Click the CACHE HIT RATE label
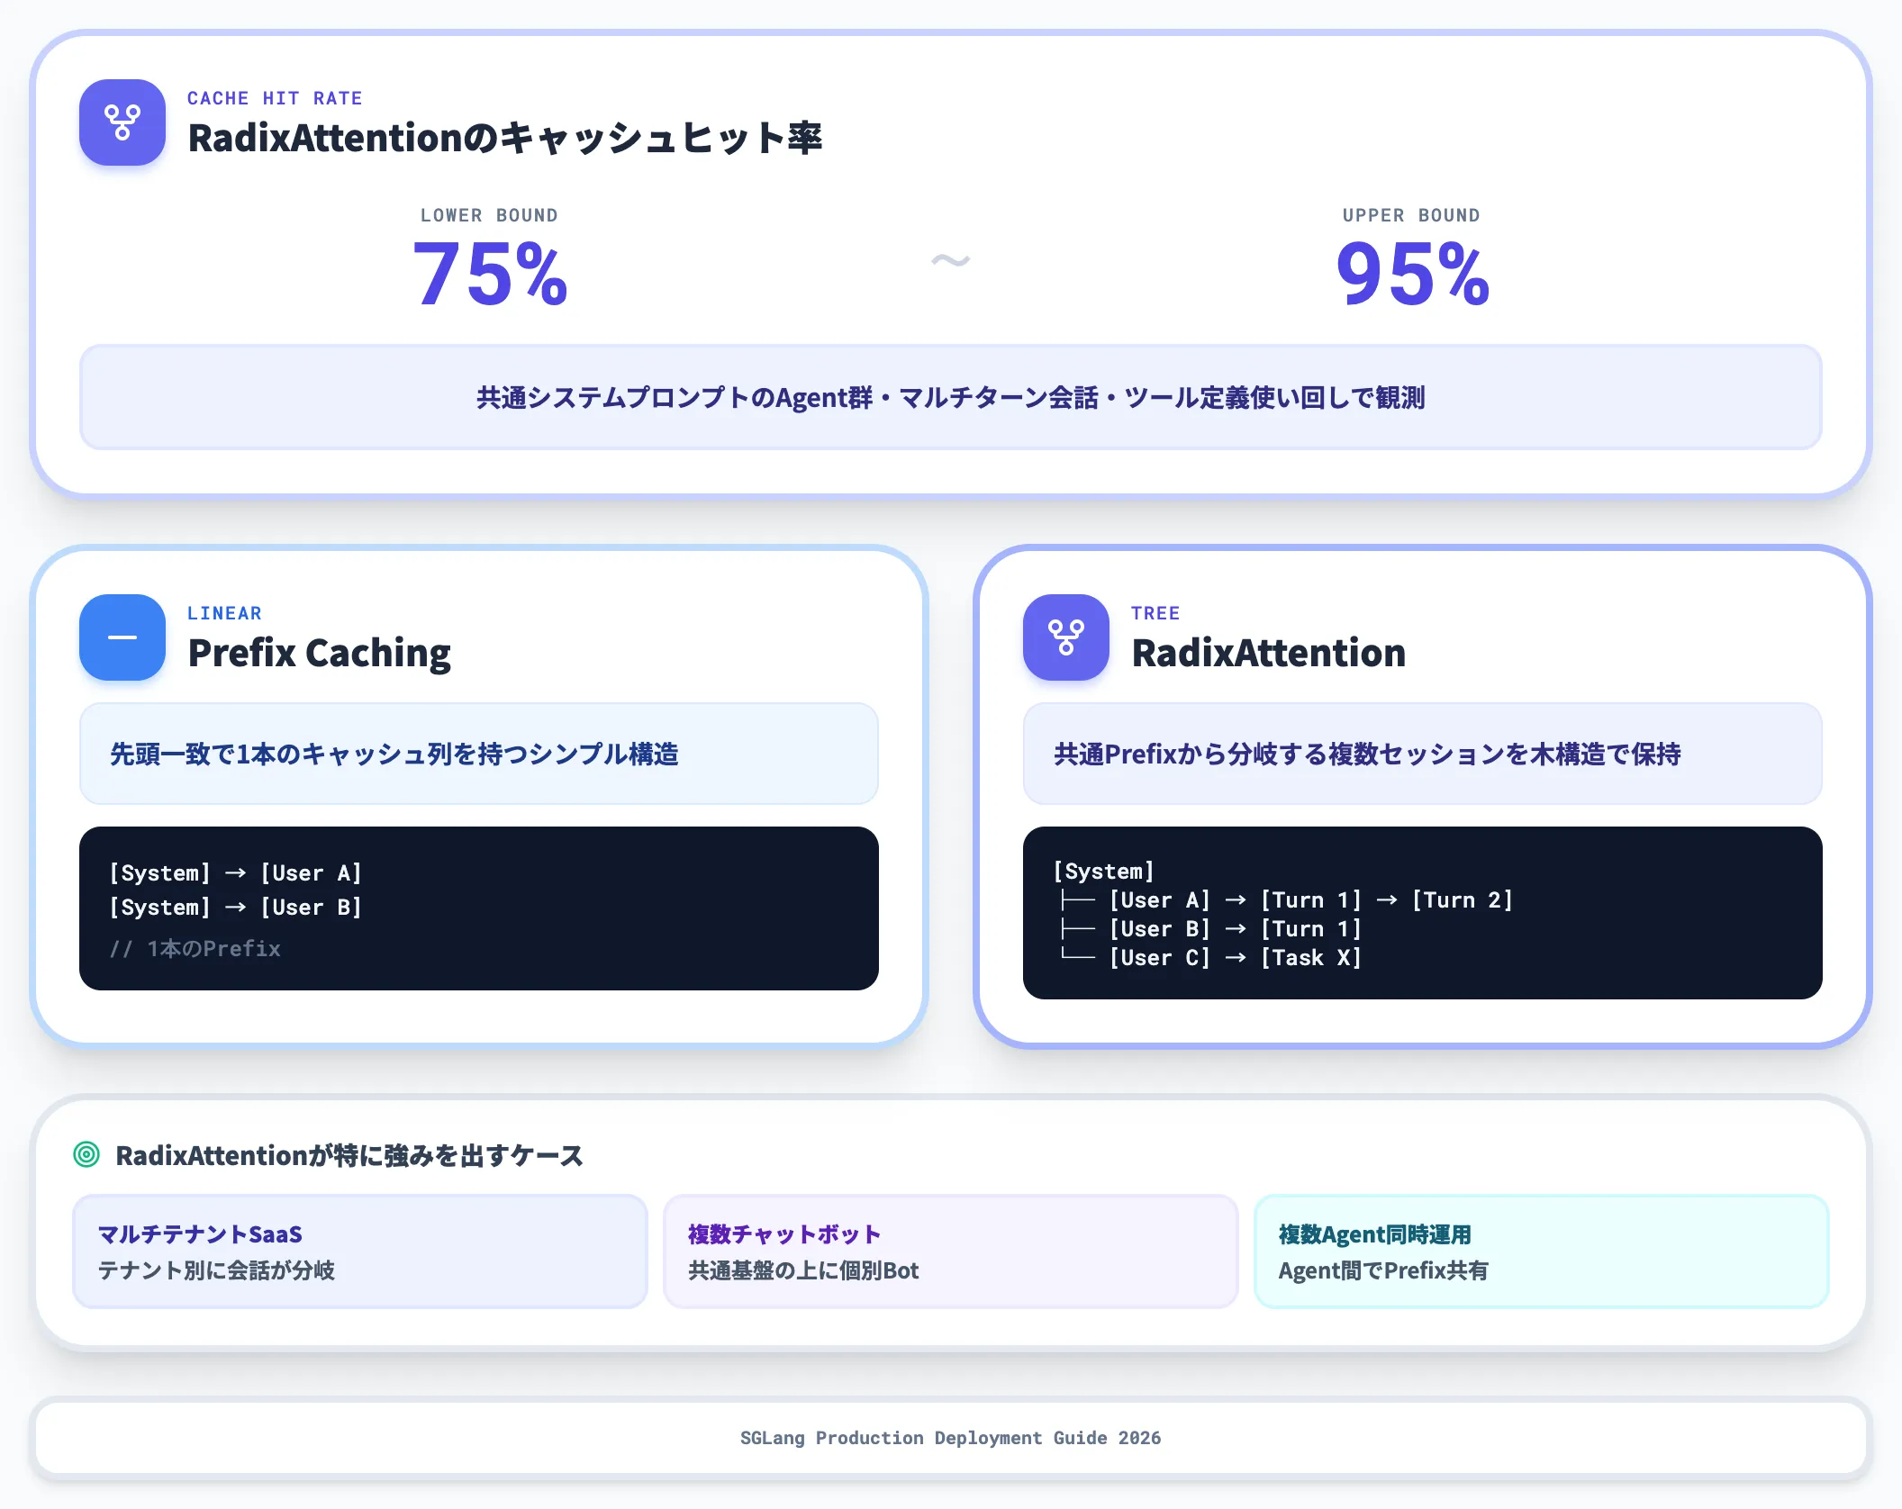The image size is (1902, 1509). 275,98
